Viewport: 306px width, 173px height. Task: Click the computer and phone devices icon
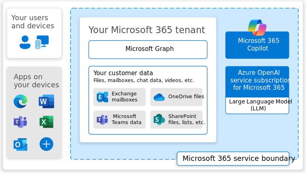pyautogui.click(x=42, y=42)
